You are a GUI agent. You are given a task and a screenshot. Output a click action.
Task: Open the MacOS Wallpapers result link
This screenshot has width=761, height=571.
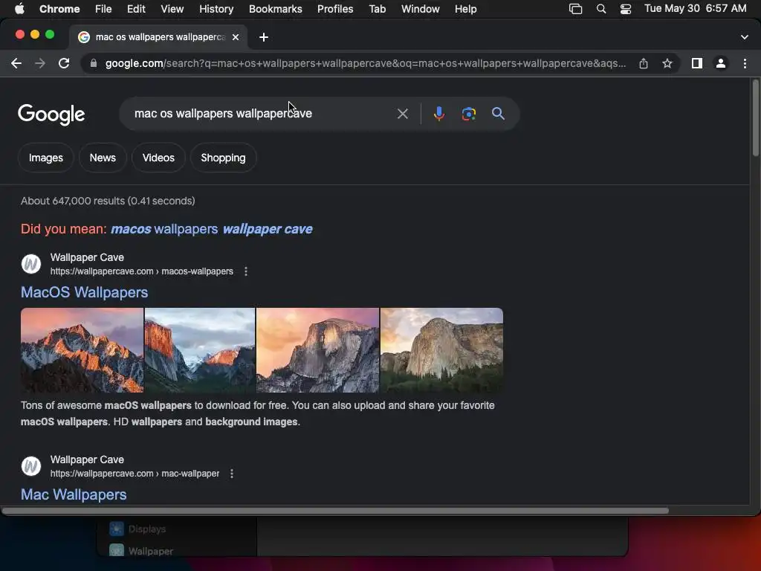(85, 292)
